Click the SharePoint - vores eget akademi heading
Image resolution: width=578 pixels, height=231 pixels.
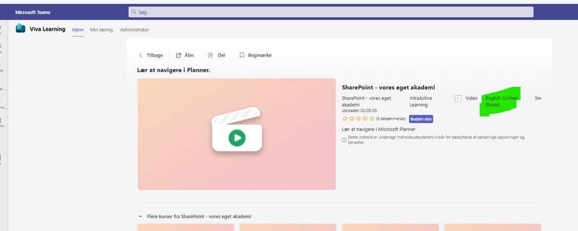pyautogui.click(x=389, y=88)
